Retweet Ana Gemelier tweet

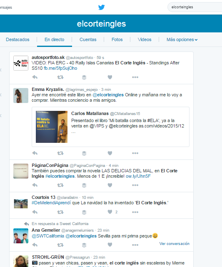click(x=60, y=245)
